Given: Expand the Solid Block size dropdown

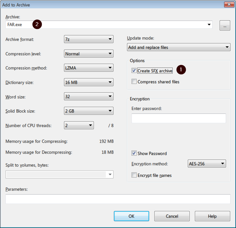Looking at the screenshot, I should [89, 111].
